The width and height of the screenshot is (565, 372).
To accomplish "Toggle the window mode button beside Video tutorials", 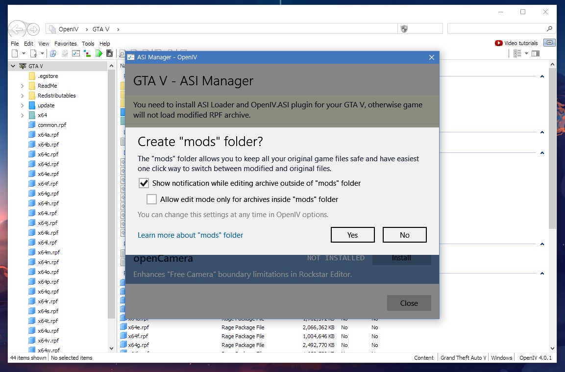I will click(549, 43).
